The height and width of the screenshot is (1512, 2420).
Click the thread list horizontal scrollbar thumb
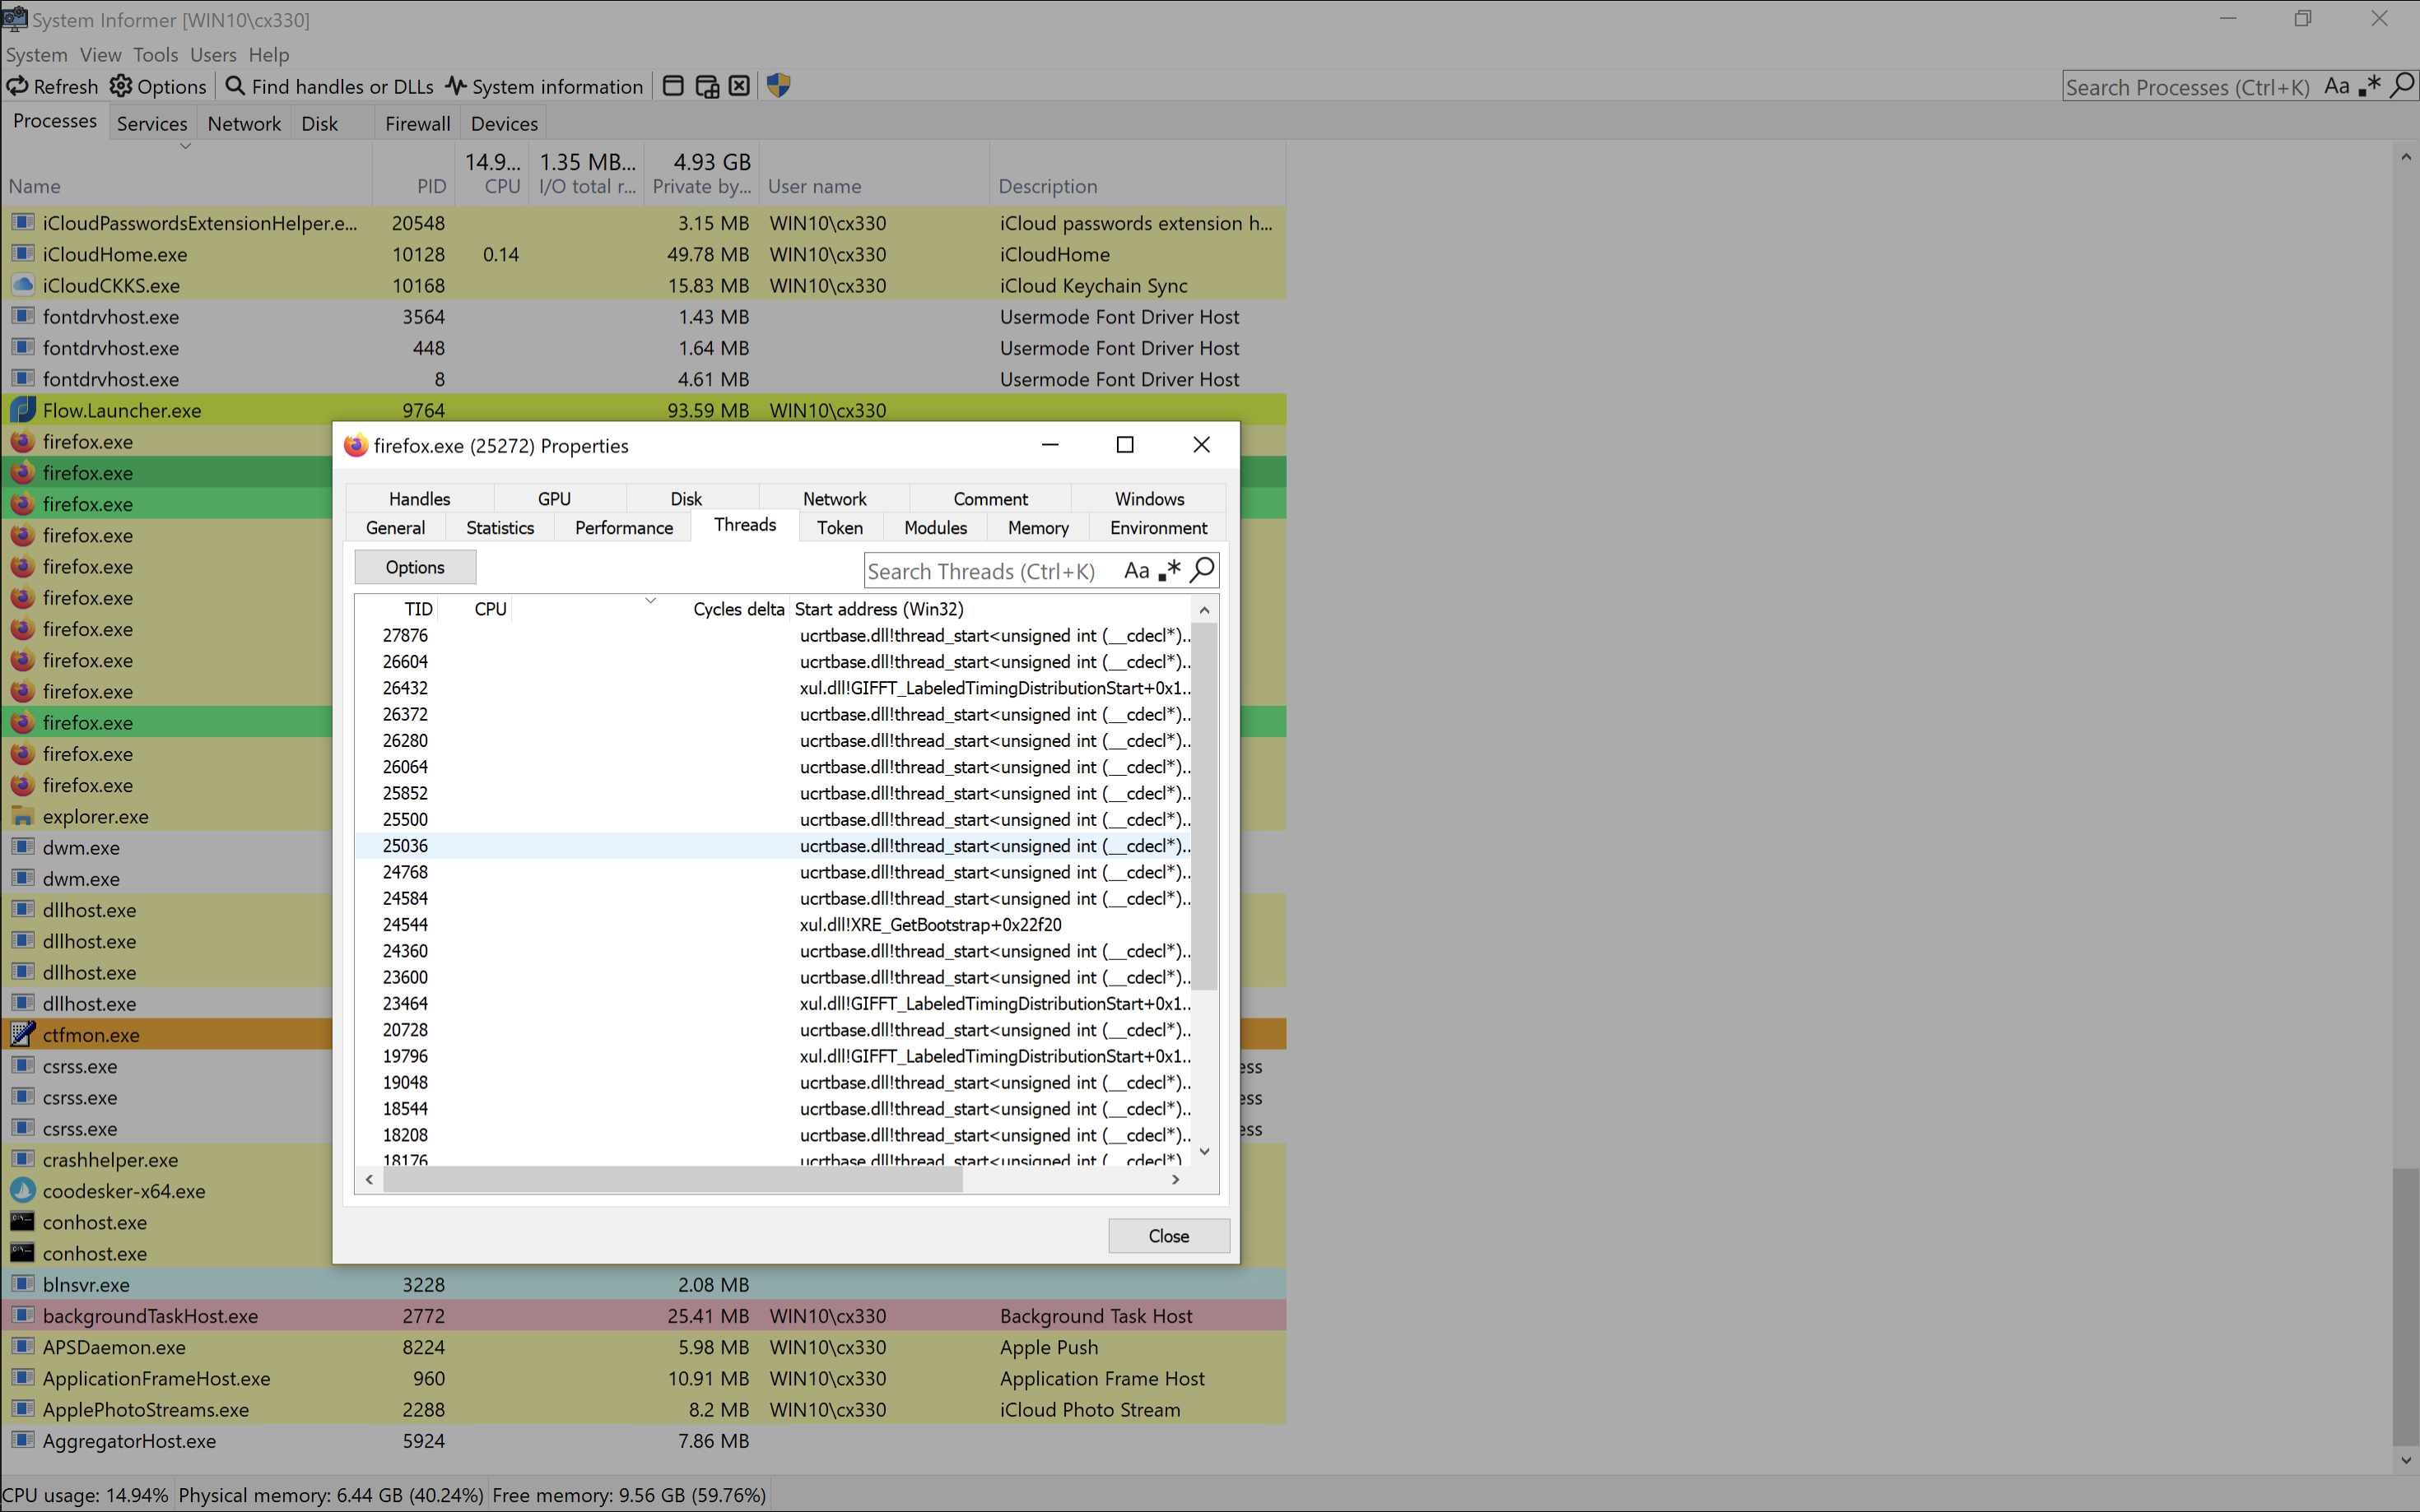click(672, 1179)
